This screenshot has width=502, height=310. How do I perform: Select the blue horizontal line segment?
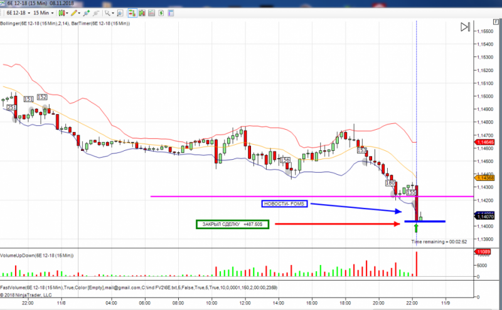click(x=425, y=221)
